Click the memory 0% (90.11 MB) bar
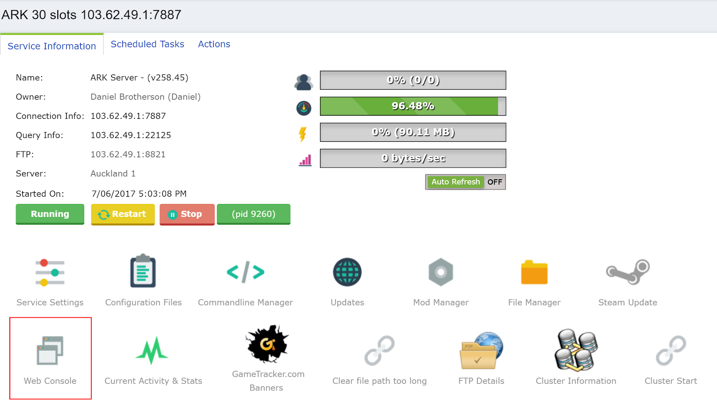This screenshot has height=402, width=717. click(413, 132)
